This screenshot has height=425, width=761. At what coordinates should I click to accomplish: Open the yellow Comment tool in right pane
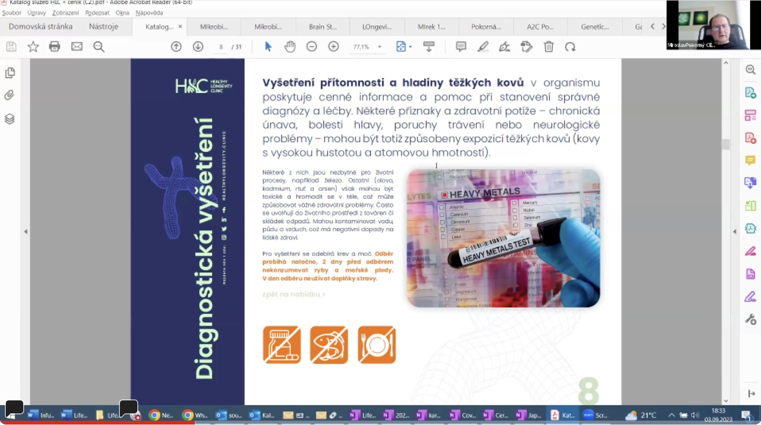[x=750, y=160]
